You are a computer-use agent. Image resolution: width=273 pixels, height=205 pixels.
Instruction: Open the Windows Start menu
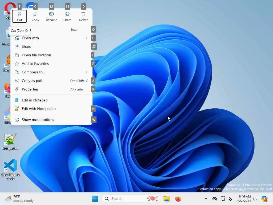[x=95, y=199]
